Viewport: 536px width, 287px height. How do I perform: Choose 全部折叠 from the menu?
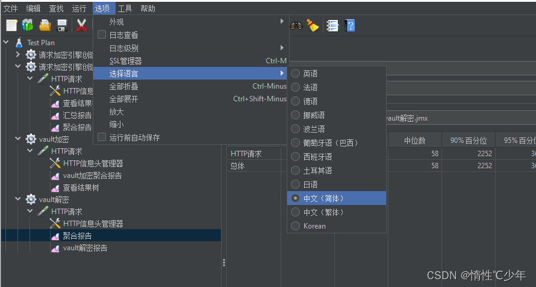coord(191,86)
